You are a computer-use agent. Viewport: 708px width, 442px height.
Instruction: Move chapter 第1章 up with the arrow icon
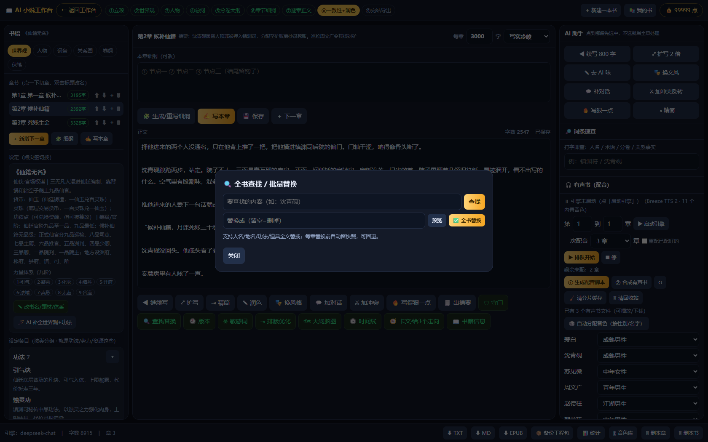coord(97,95)
